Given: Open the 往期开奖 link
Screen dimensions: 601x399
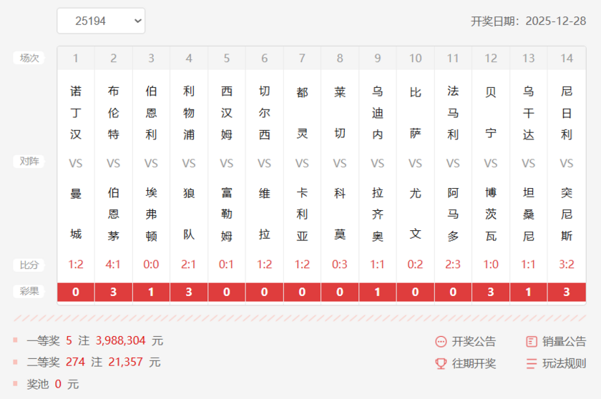Looking at the screenshot, I should pos(474,363).
